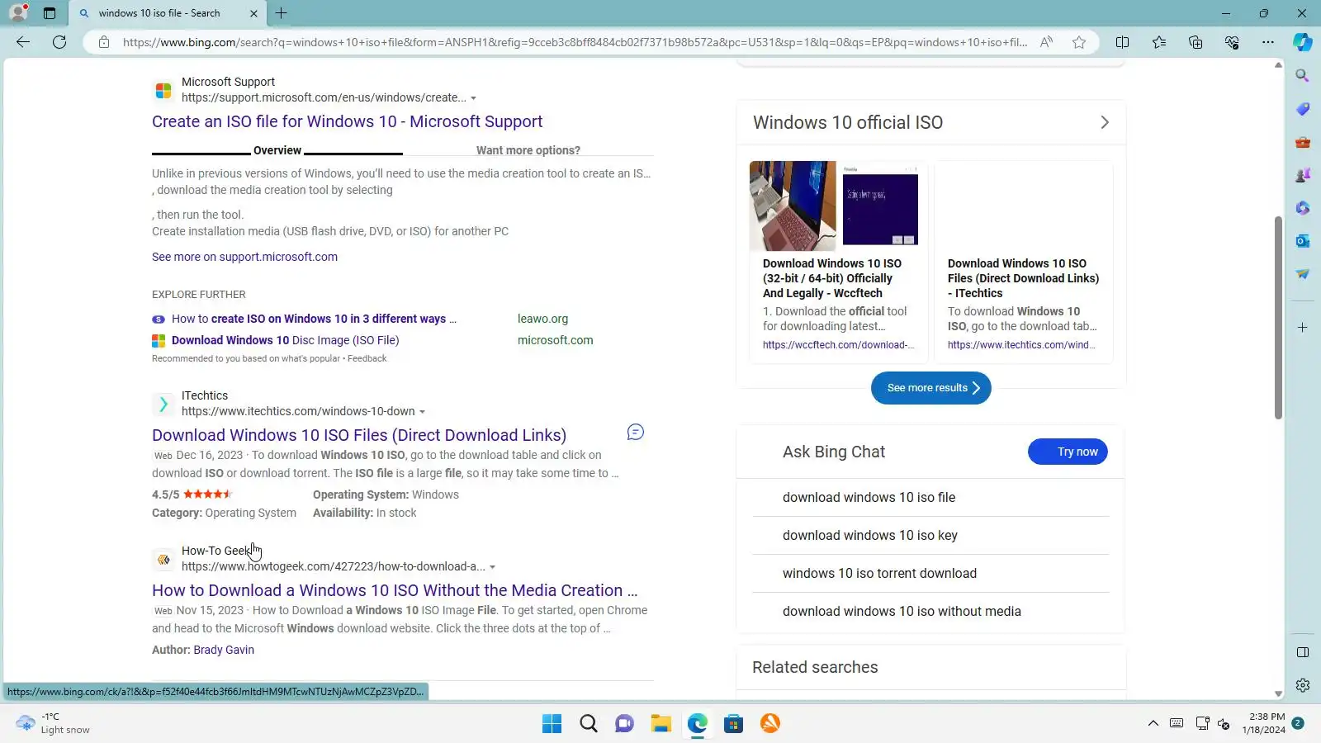The image size is (1321, 743).
Task: Refresh the current page
Action: [59, 42]
